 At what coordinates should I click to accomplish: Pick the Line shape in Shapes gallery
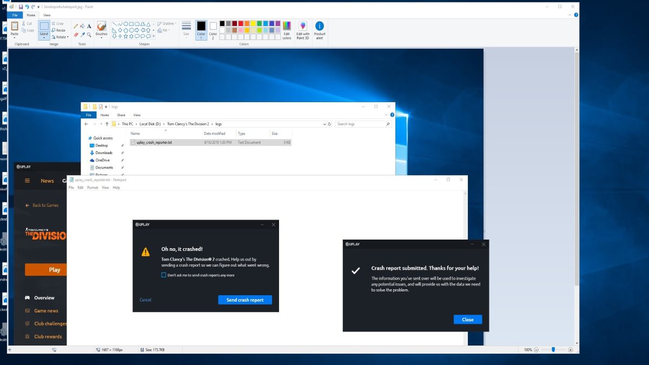[115, 24]
